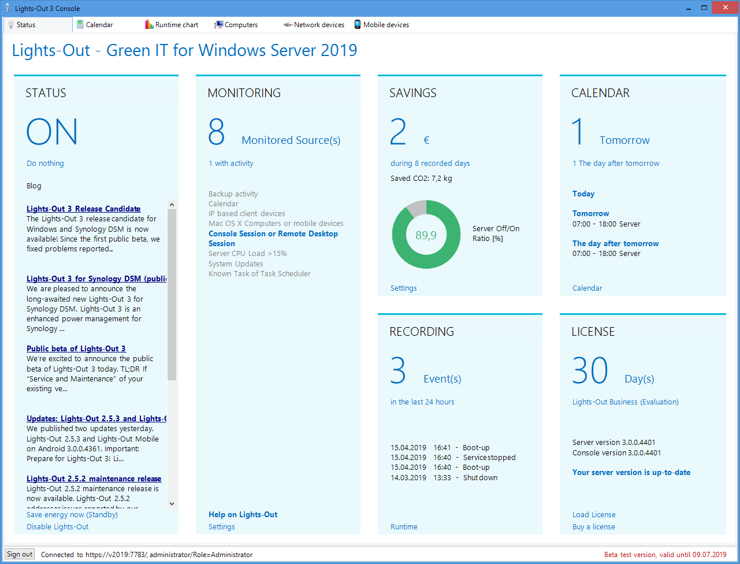
Task: Click the 16:40 Servicestopped event row
Action: (x=453, y=457)
